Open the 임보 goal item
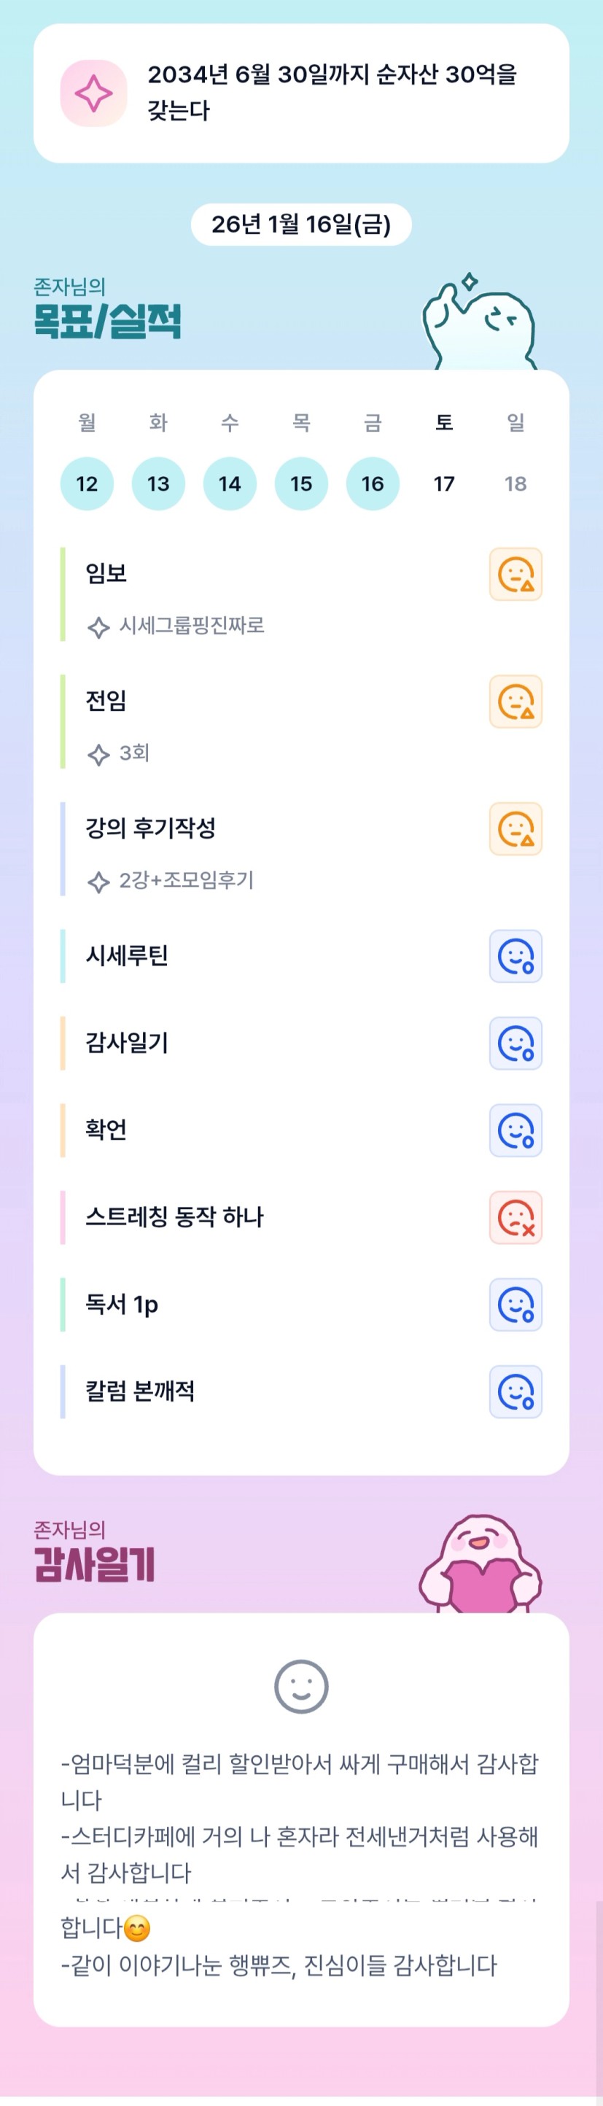603x2106 pixels. click(x=106, y=573)
